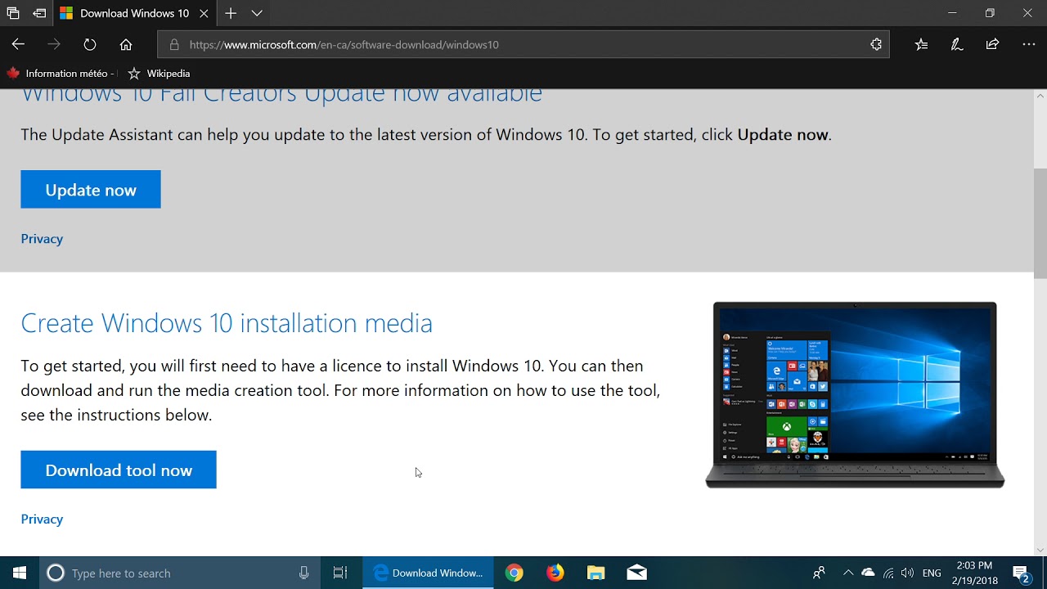
Task: Click the Cortana search box
Action: click(x=180, y=573)
